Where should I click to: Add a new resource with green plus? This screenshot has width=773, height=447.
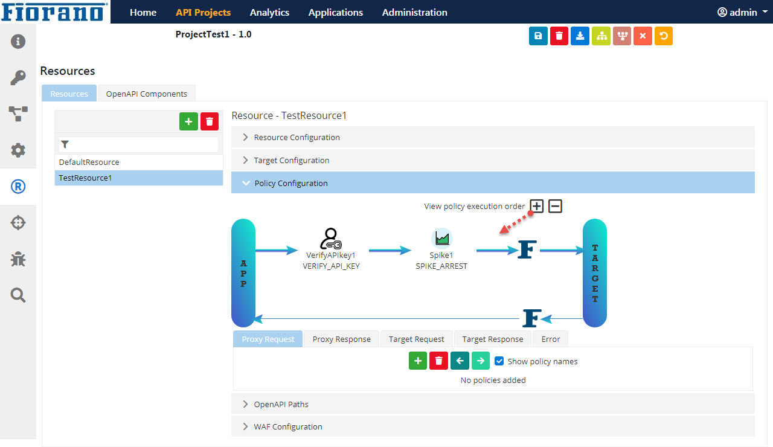pos(188,121)
